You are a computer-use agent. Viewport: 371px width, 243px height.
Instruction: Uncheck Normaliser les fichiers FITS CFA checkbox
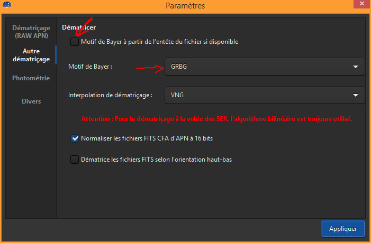75,138
